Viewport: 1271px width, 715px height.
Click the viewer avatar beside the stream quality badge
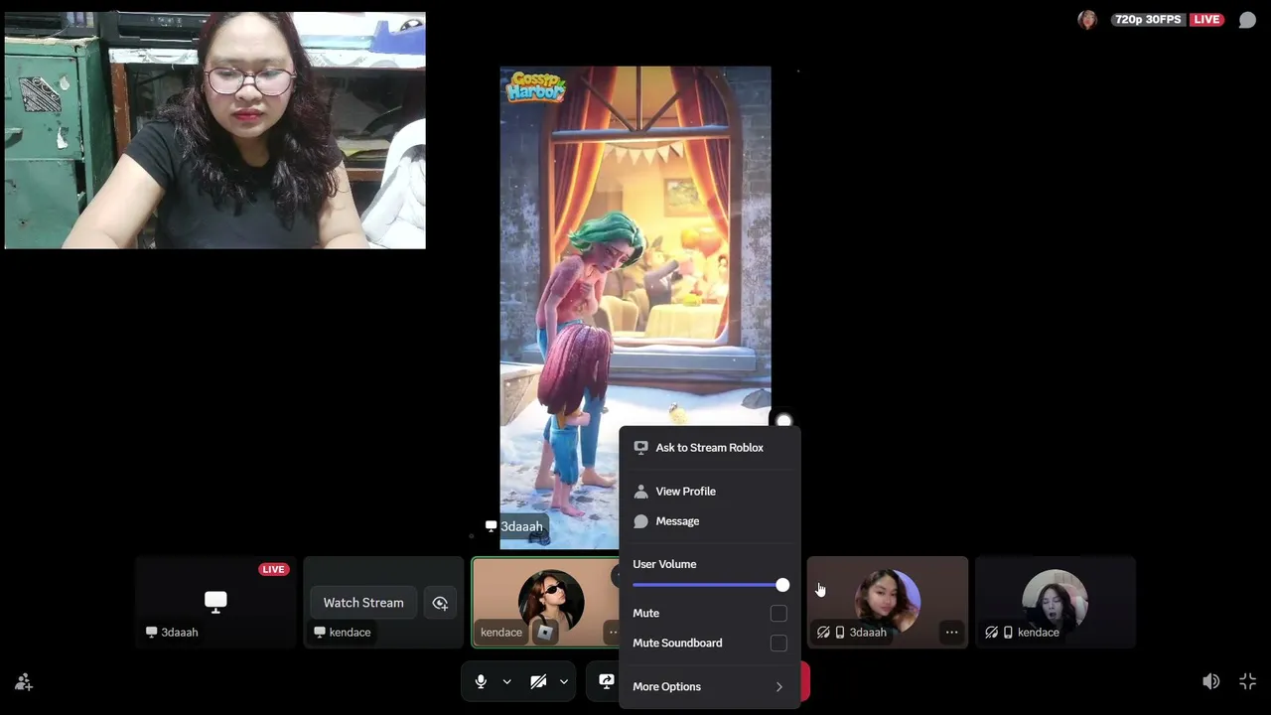pyautogui.click(x=1087, y=20)
